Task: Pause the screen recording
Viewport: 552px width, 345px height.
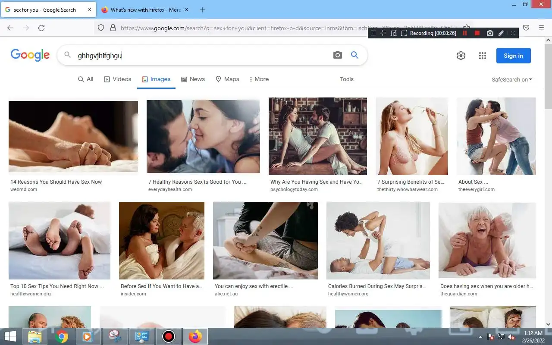Action: 465,33
